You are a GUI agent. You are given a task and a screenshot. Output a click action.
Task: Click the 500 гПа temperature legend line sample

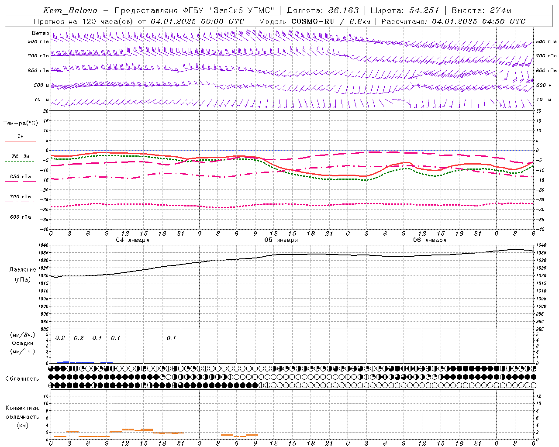tap(19, 222)
